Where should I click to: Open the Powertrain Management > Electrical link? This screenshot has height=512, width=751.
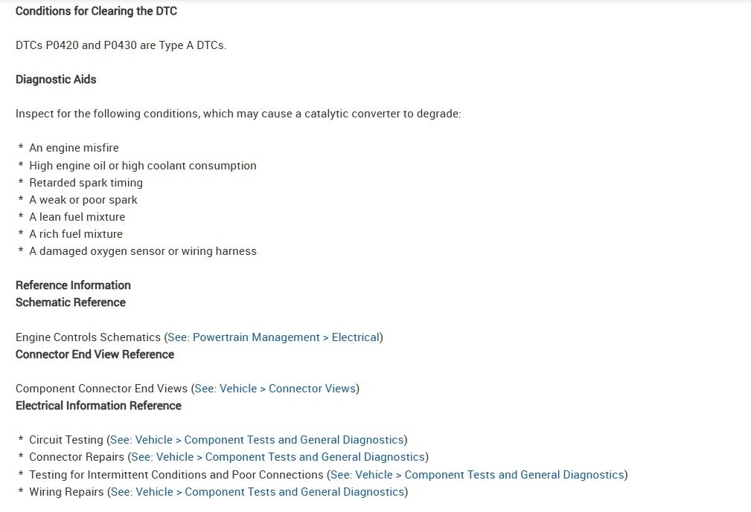tap(273, 337)
